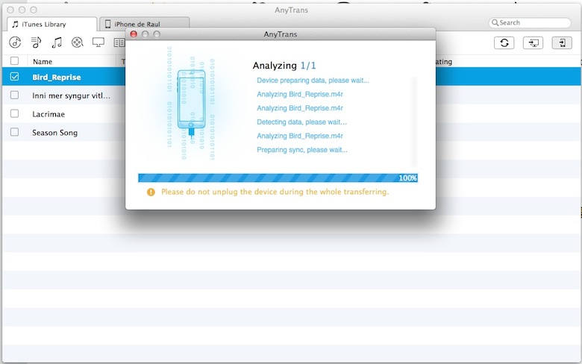Check the Season Song checkbox
The height and width of the screenshot is (364, 582).
pos(14,132)
